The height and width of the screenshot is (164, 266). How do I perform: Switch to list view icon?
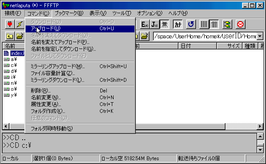[204, 24]
